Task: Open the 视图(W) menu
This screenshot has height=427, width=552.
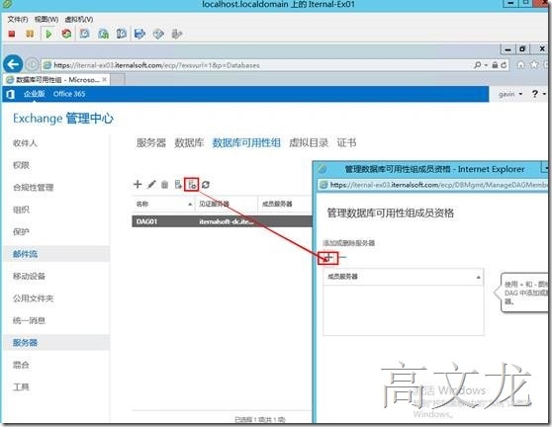Action: click(x=46, y=19)
